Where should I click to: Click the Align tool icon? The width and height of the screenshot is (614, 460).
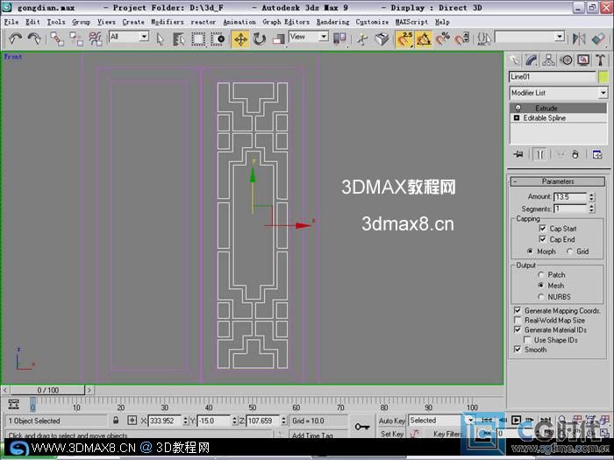(x=598, y=39)
